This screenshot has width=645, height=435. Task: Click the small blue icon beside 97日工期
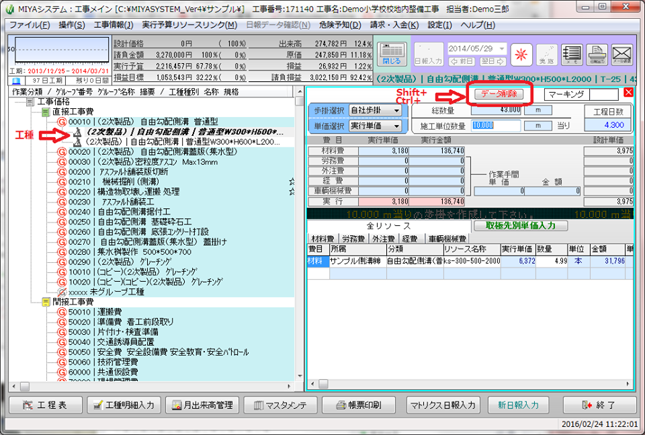[16, 81]
